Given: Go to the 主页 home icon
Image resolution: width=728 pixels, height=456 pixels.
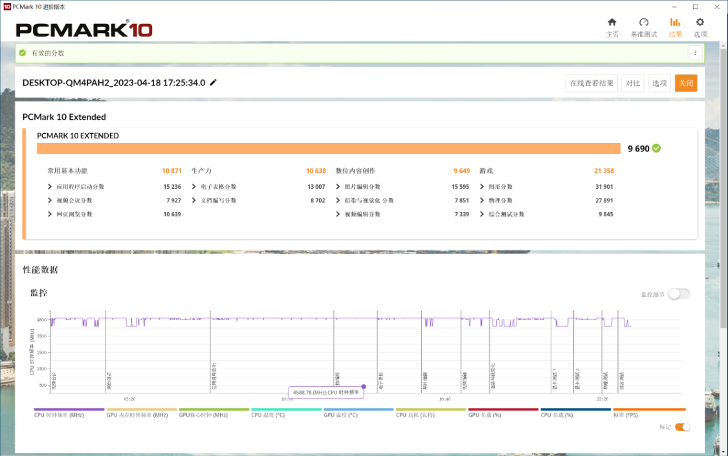Looking at the screenshot, I should 612,22.
